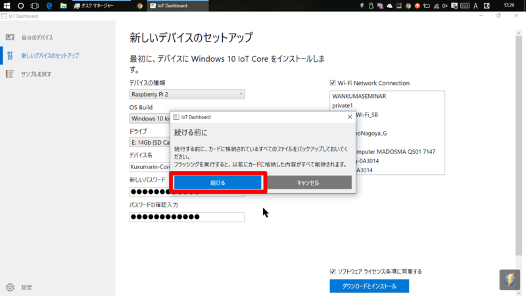Viewport: 526px width, 296px height.
Task: Toggle the IME input mode 'A' indicator
Action: pos(475,5)
